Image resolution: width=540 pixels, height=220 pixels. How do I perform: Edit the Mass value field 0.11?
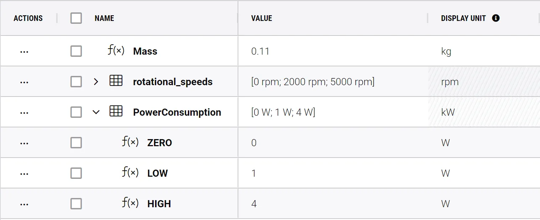[x=260, y=51]
